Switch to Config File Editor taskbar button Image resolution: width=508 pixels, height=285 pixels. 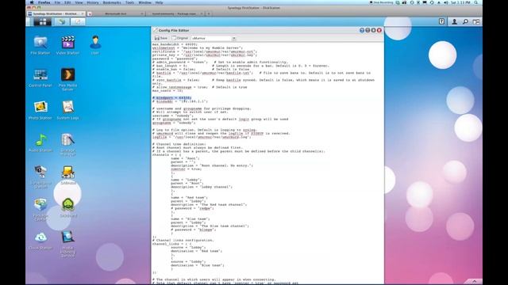coord(78,21)
